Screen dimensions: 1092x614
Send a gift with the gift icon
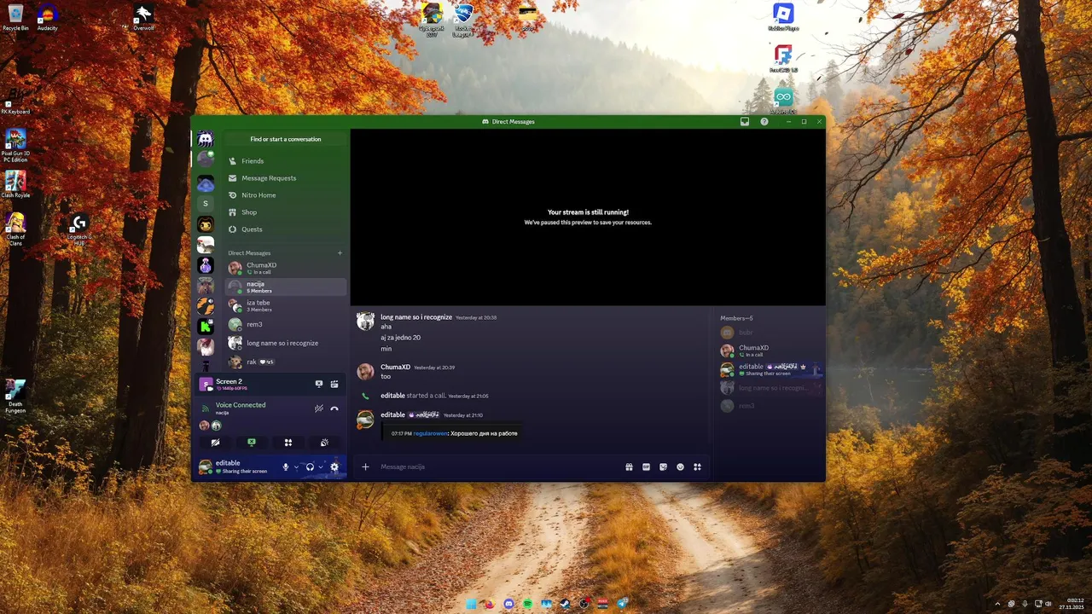(629, 466)
